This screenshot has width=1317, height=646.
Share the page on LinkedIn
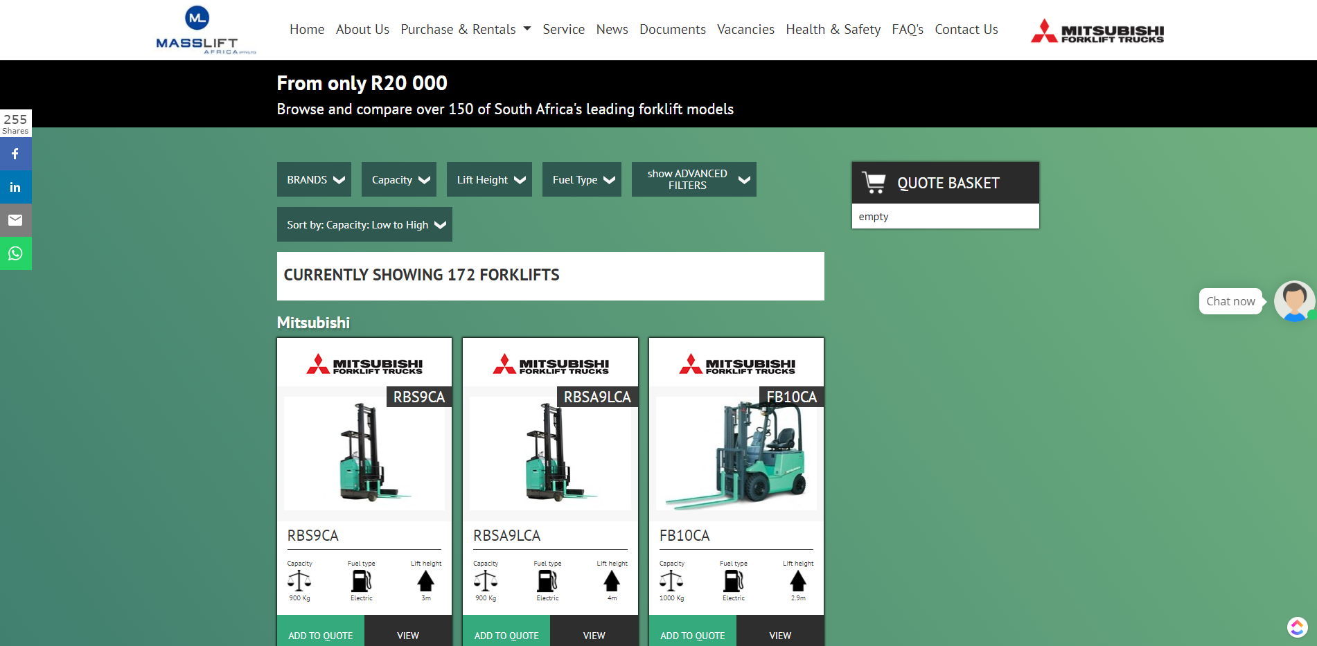(x=15, y=187)
